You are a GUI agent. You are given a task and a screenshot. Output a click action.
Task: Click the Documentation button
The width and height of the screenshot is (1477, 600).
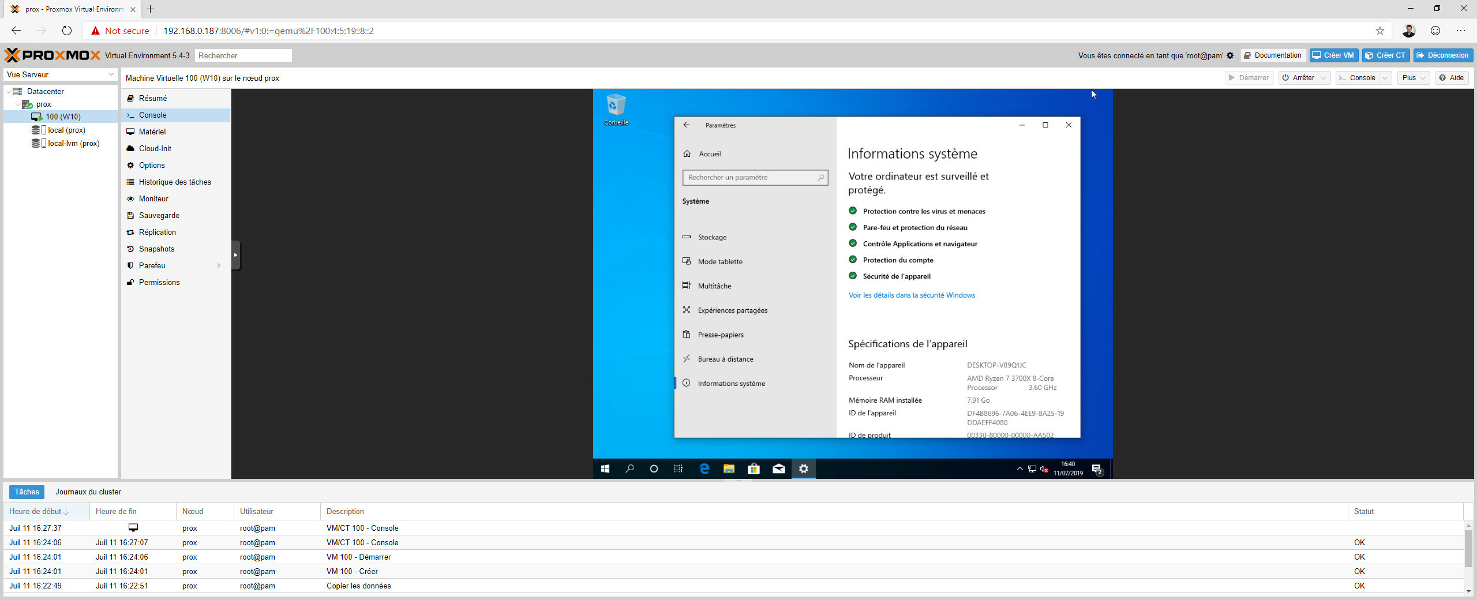click(1273, 55)
